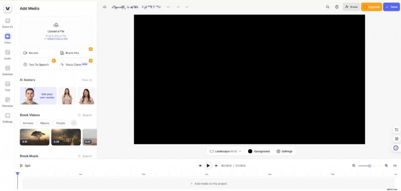Click the Upgrade button

pos(371,7)
